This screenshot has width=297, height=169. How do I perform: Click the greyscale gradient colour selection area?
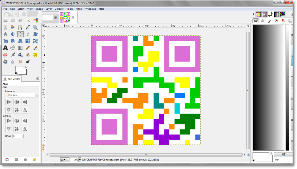(269, 87)
